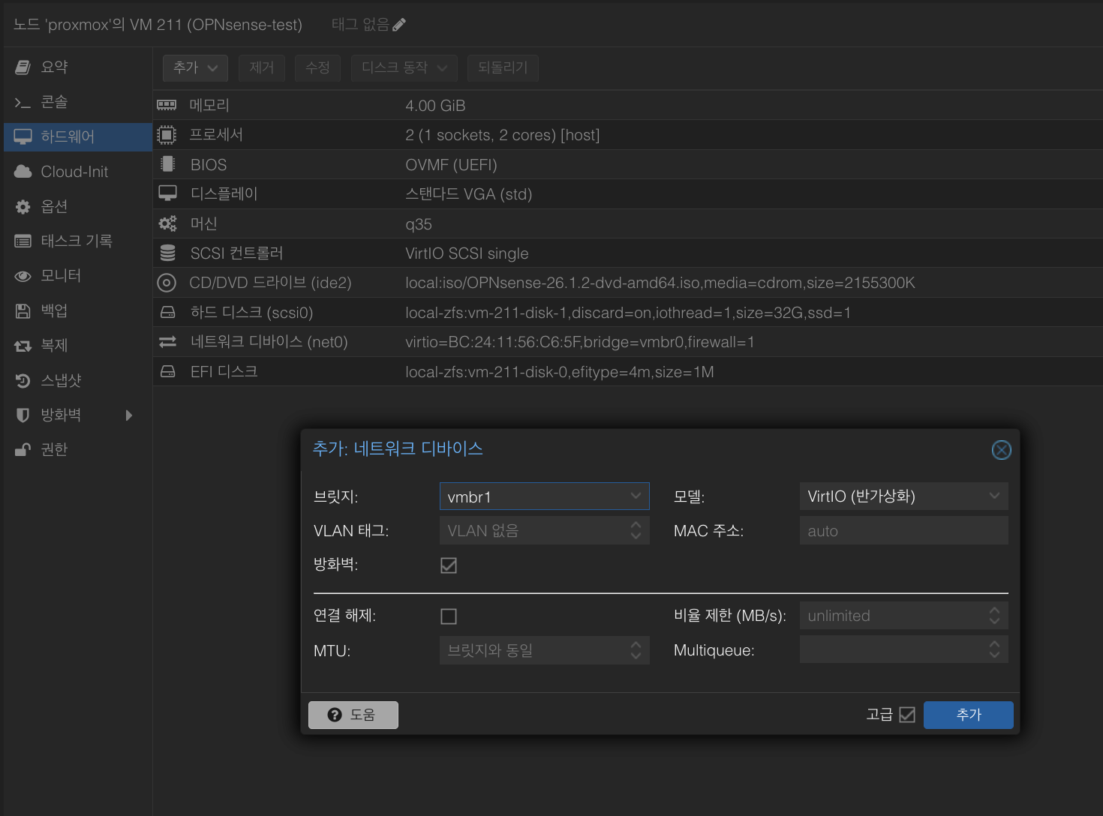
Task: Disable the firewall checkbox in dialog
Action: (x=449, y=565)
